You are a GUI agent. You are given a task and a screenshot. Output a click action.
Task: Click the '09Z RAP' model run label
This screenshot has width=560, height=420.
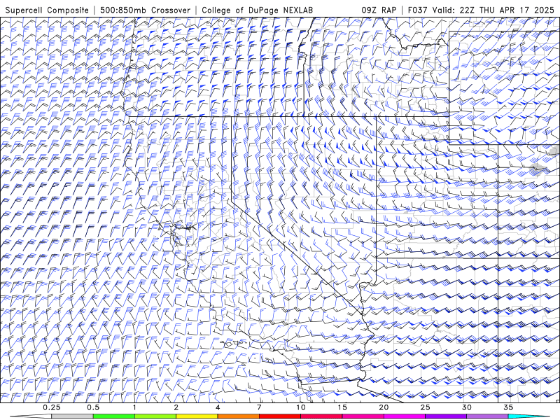tap(379, 10)
